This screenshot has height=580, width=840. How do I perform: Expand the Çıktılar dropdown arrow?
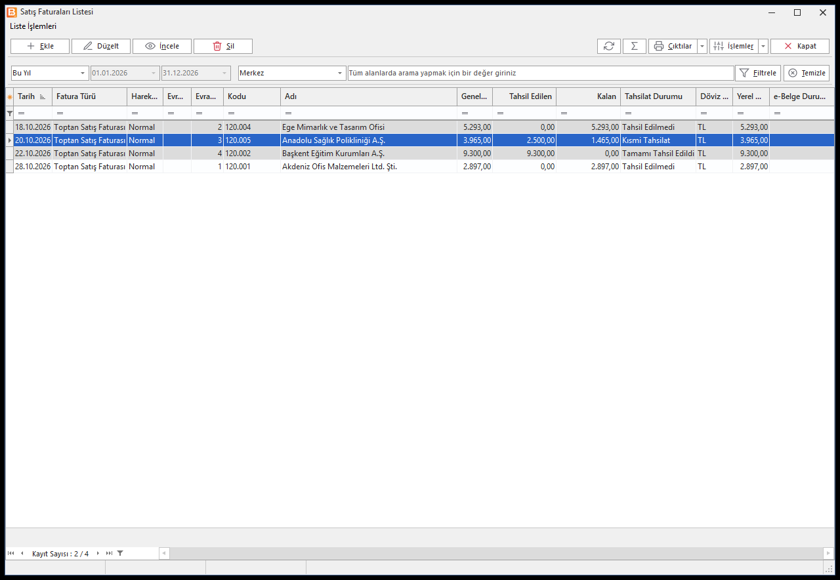click(702, 46)
